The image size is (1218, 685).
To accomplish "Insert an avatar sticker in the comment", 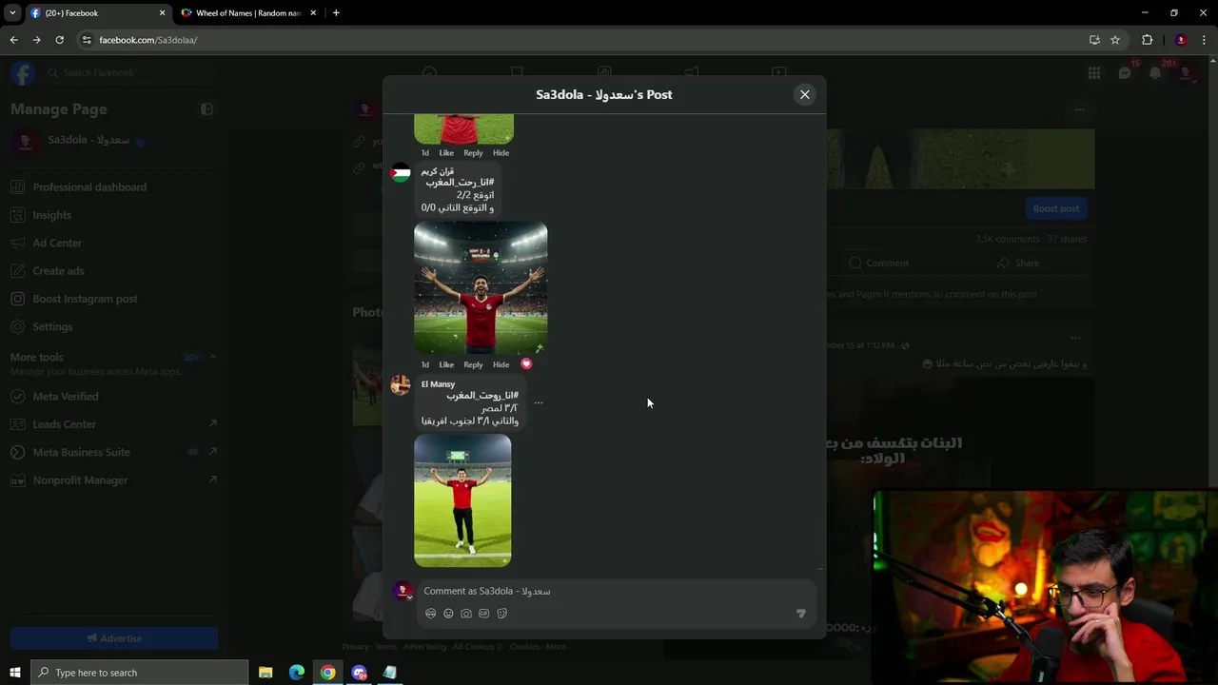I will [x=430, y=614].
